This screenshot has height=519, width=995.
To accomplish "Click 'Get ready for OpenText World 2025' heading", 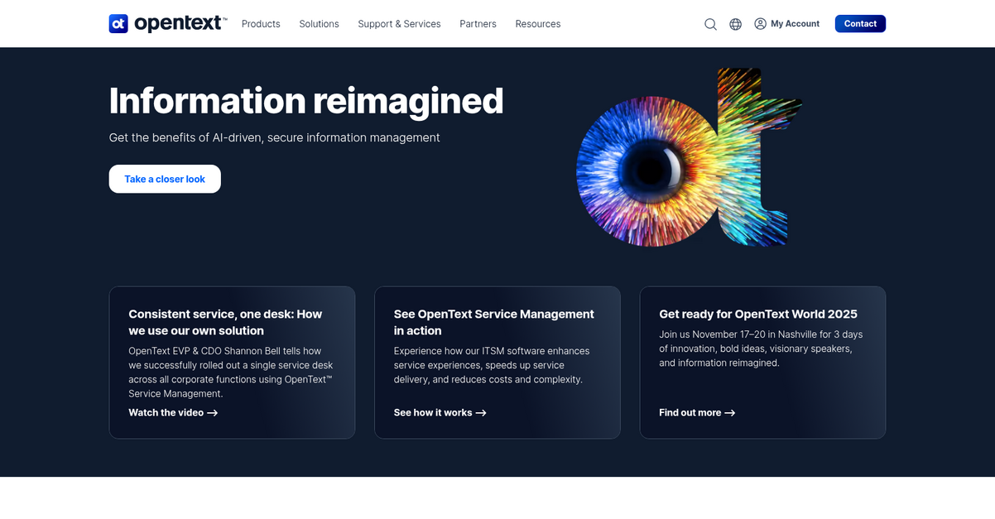I will [x=758, y=315].
